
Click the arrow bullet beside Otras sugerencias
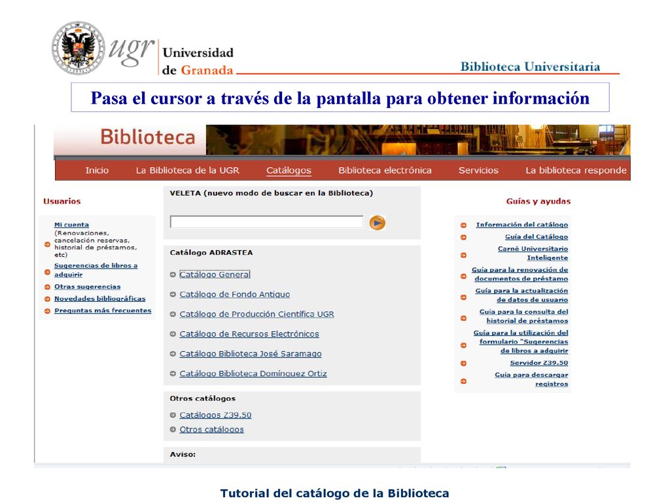point(47,287)
